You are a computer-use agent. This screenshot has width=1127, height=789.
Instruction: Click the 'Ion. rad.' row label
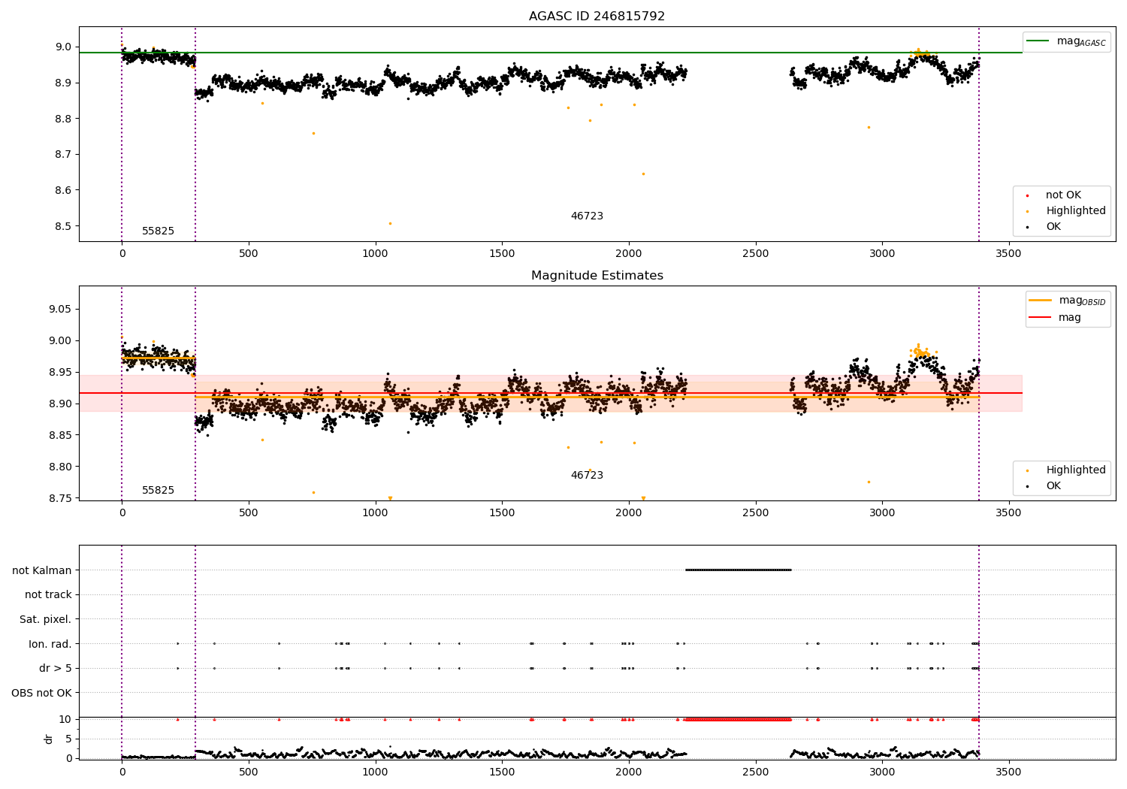(x=50, y=645)
